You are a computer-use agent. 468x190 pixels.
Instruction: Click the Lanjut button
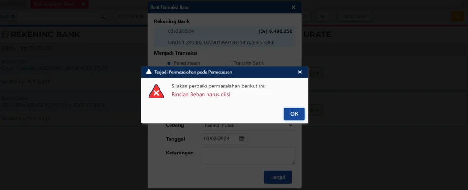tap(277, 177)
